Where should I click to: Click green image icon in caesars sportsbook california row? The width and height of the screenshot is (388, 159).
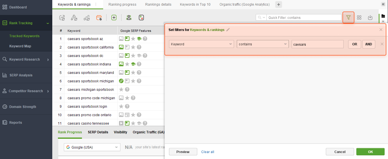[x=121, y=47]
